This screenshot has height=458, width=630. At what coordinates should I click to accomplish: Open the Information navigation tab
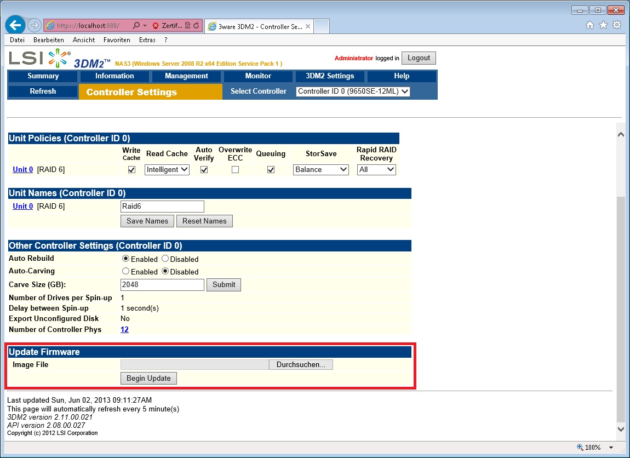coord(114,76)
